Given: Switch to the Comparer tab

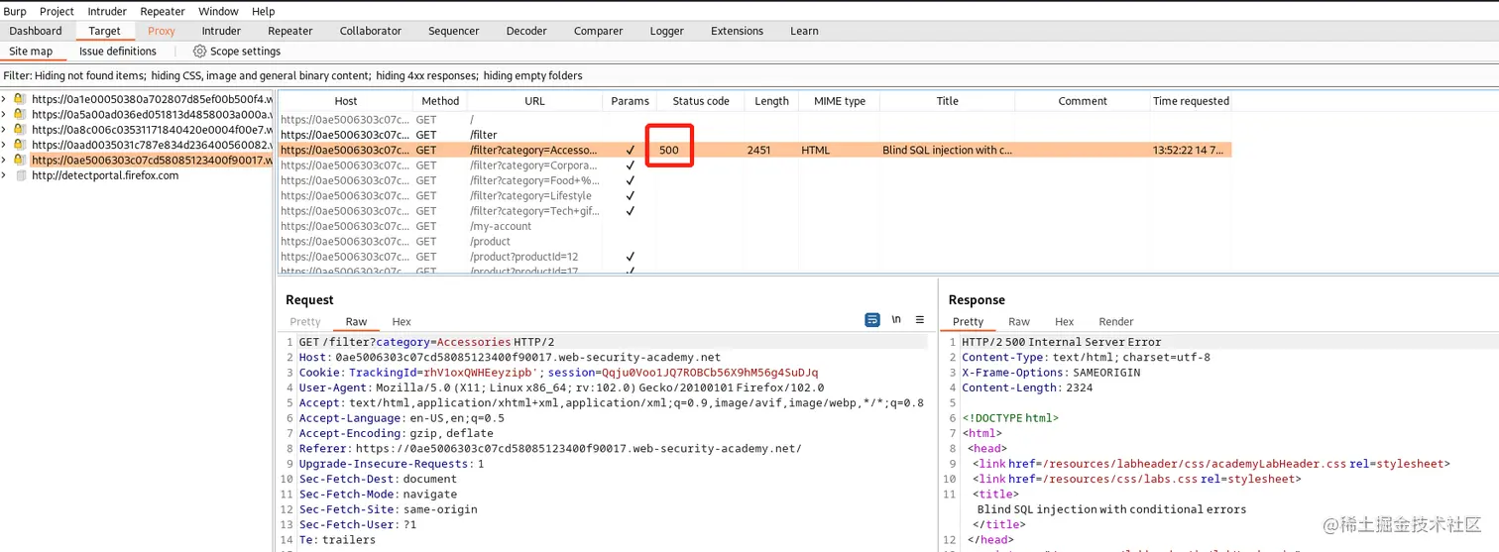Looking at the screenshot, I should (x=599, y=31).
